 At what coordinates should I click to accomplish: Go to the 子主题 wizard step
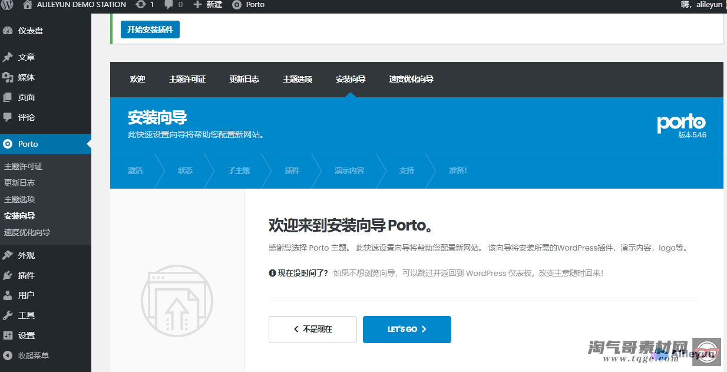coord(239,170)
